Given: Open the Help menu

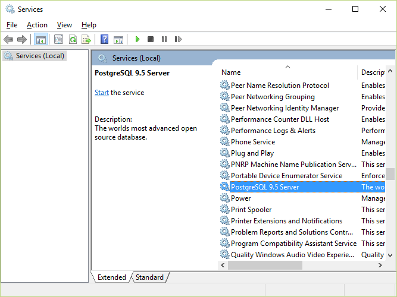Looking at the screenshot, I should click(89, 25).
